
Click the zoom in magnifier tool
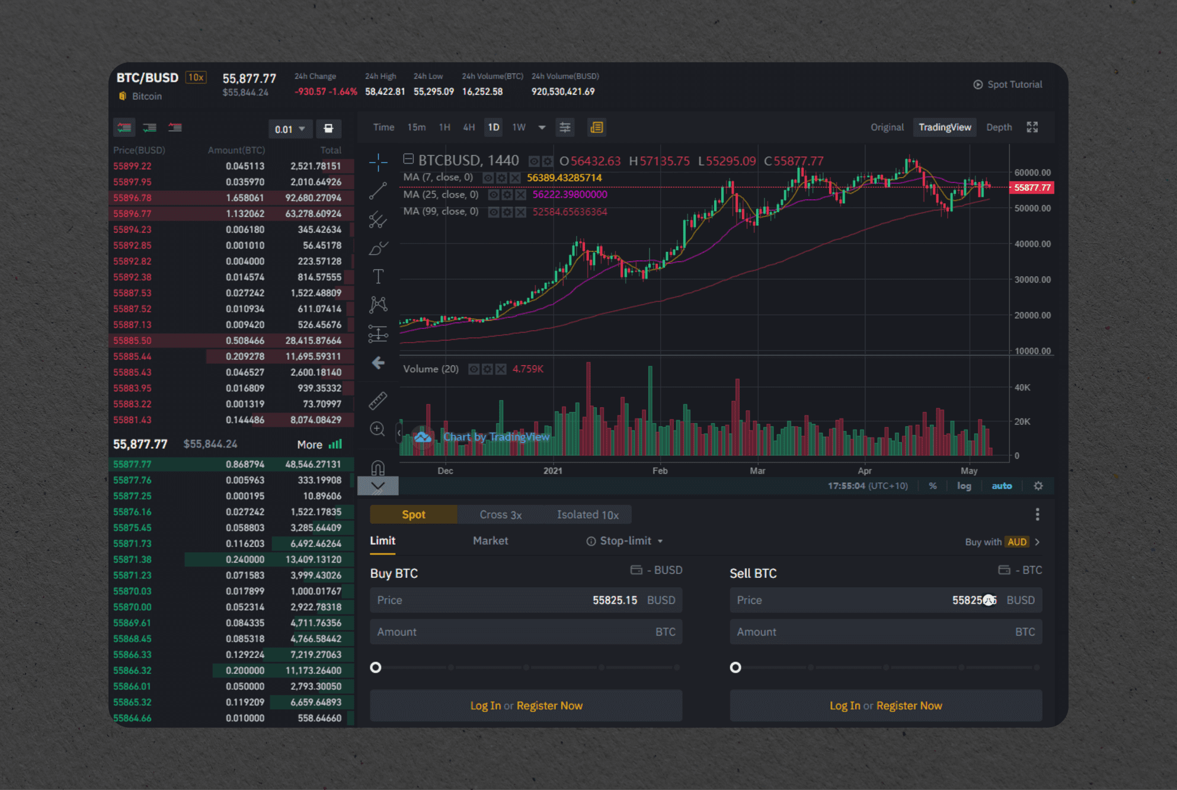click(378, 429)
